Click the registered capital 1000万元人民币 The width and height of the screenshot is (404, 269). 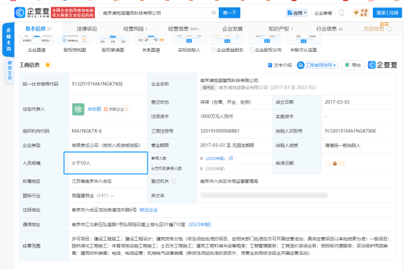(x=216, y=116)
